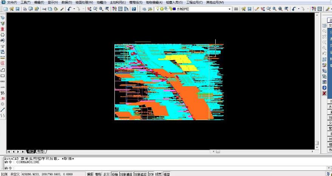The height and width of the screenshot is (176, 332).
Task: Expand redo history arrow in right toolbar group
Action: (x=308, y=9)
